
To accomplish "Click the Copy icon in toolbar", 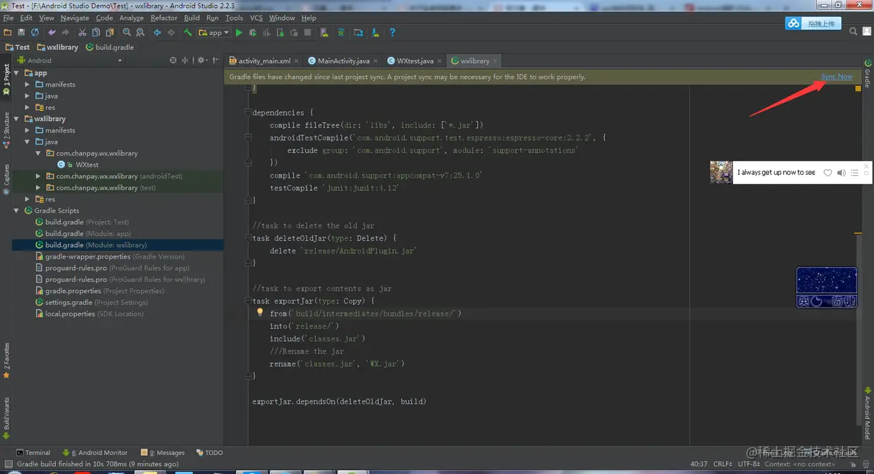I will coord(96,32).
